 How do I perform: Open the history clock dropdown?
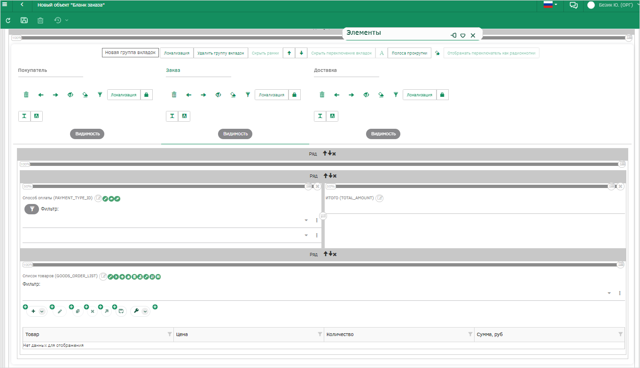(x=61, y=20)
